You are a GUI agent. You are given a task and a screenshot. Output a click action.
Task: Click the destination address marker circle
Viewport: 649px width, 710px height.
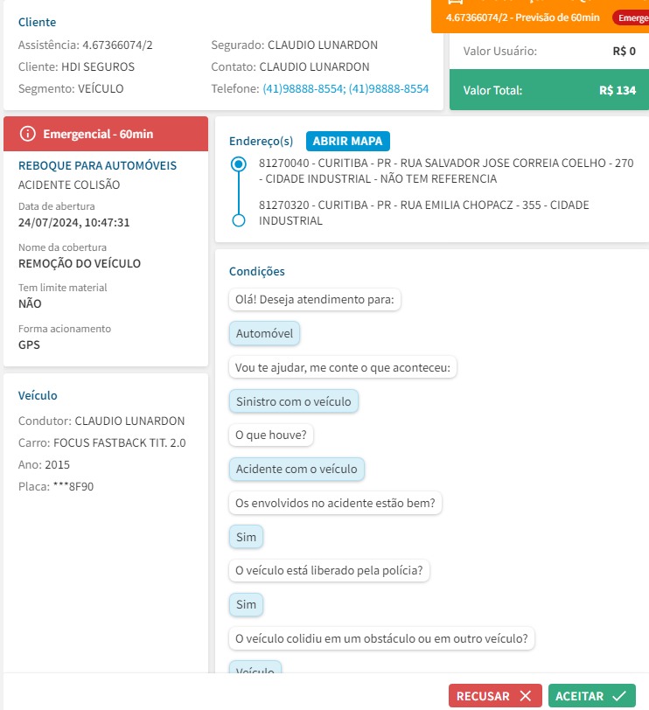238,220
